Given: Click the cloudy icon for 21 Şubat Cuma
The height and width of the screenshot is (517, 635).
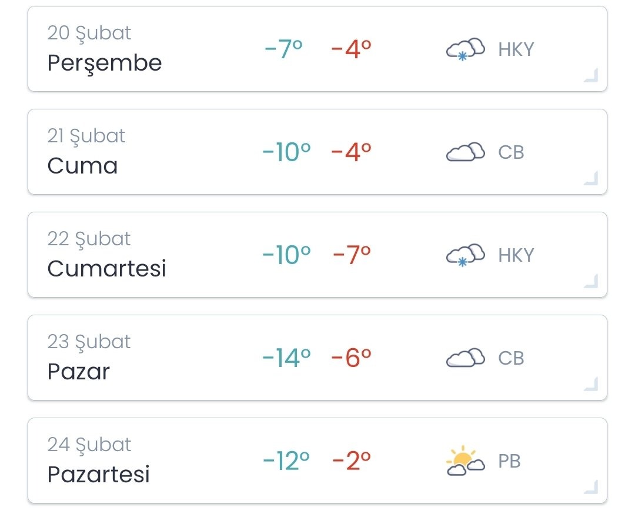Looking at the screenshot, I should point(465,152).
